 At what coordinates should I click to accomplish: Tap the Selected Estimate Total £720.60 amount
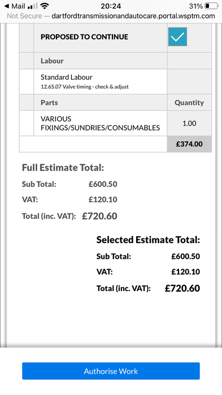(182, 288)
